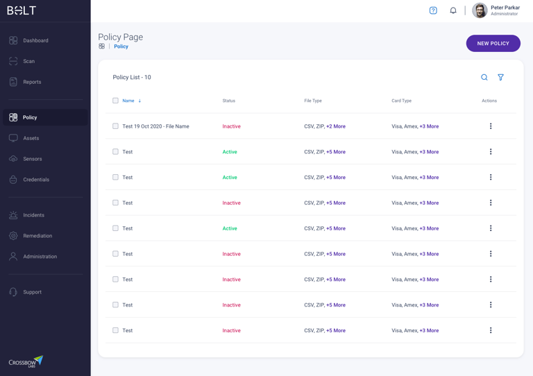
Task: Click the Remediation sidebar icon
Action: pos(13,236)
